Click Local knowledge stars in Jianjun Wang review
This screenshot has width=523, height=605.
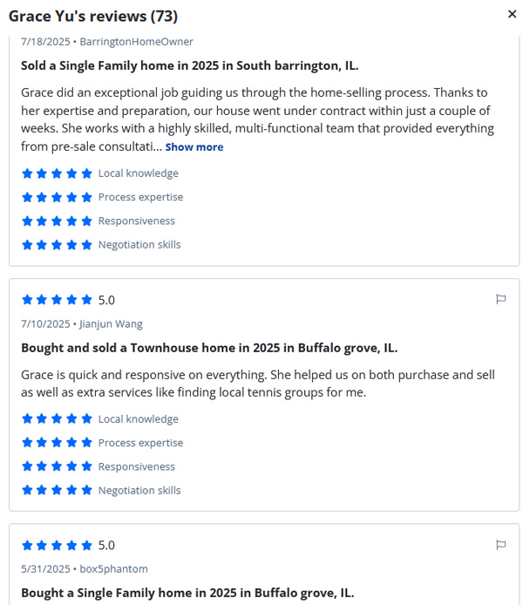[57, 419]
